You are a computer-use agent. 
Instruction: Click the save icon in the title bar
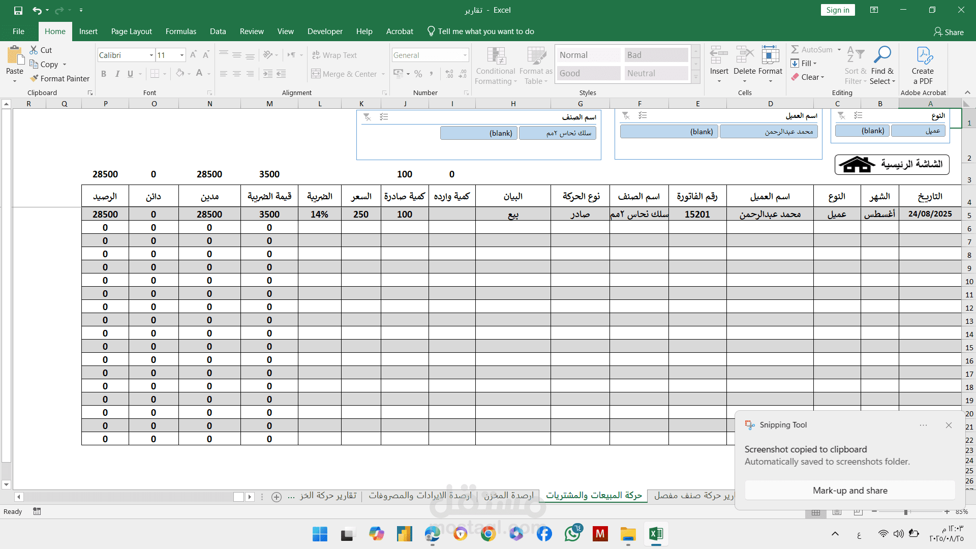coord(18,10)
